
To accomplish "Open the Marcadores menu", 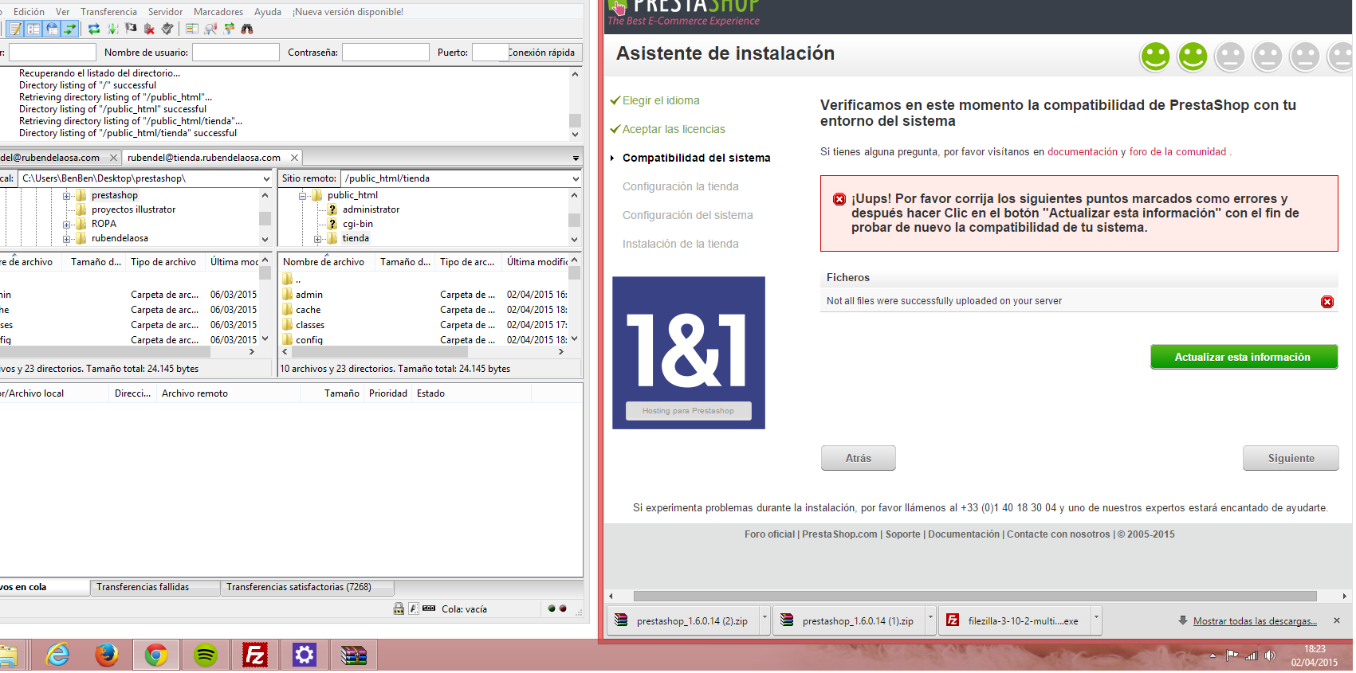I will pyautogui.click(x=218, y=12).
